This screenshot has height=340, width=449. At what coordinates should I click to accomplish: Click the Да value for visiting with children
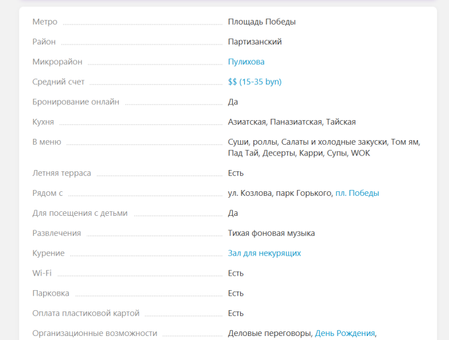[233, 213]
